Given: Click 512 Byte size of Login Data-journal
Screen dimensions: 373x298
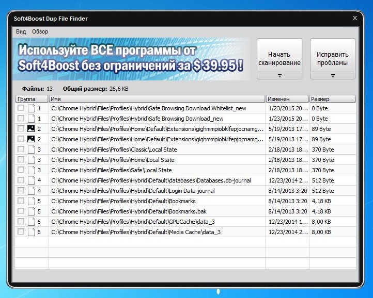Looking at the screenshot, I should coord(323,191).
